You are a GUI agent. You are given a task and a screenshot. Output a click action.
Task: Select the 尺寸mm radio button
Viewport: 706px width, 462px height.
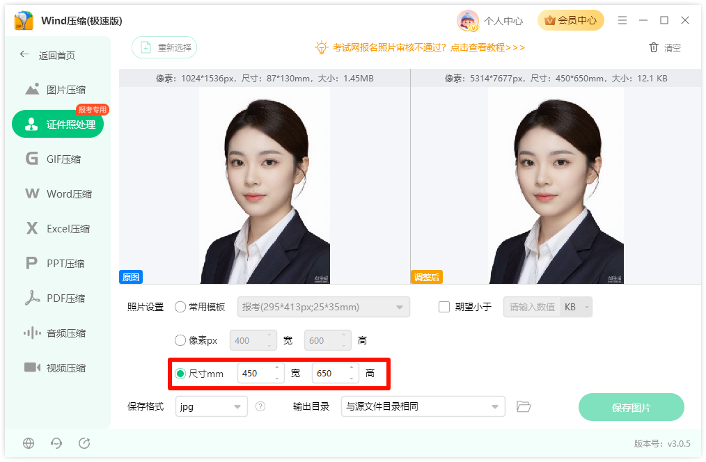click(x=180, y=374)
